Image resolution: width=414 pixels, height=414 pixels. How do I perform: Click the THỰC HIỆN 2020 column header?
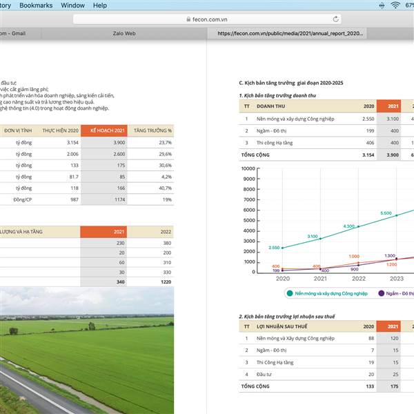coord(60,130)
